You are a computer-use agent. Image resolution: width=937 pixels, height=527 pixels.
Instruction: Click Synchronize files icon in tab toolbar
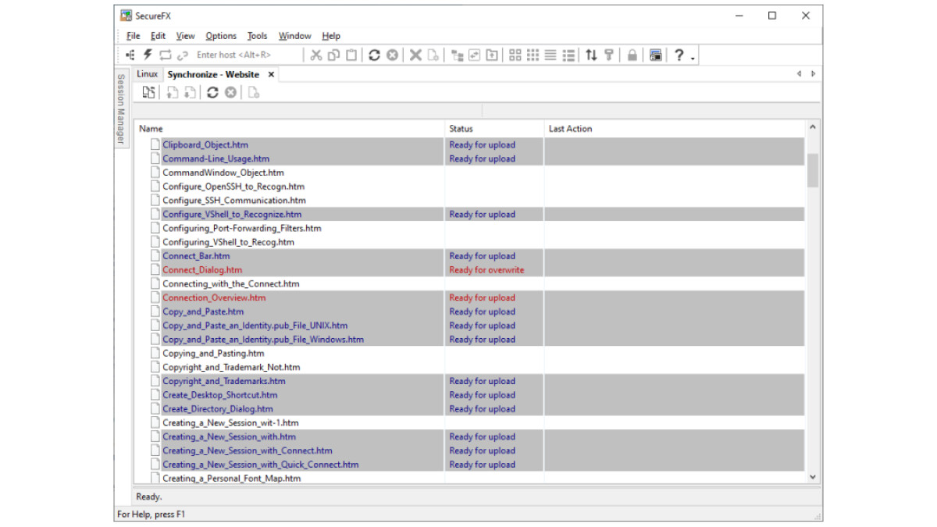[148, 92]
